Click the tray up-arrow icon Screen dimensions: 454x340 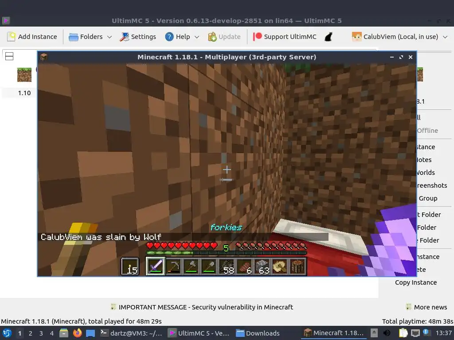click(x=374, y=333)
